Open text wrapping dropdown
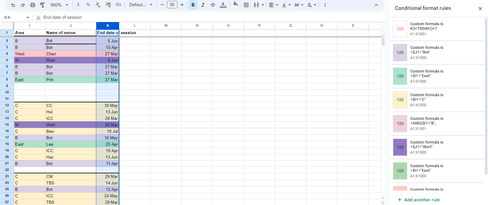Screen dimensions: 488x205 (x=299, y=5)
